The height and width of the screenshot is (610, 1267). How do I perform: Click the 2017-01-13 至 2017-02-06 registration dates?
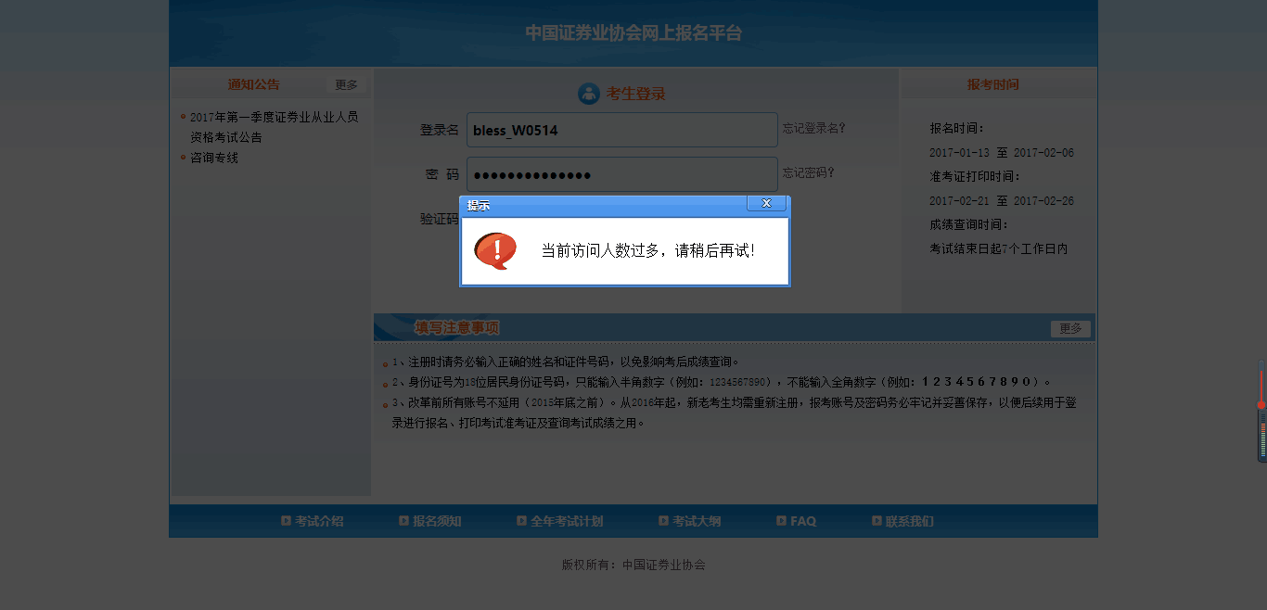click(1002, 153)
